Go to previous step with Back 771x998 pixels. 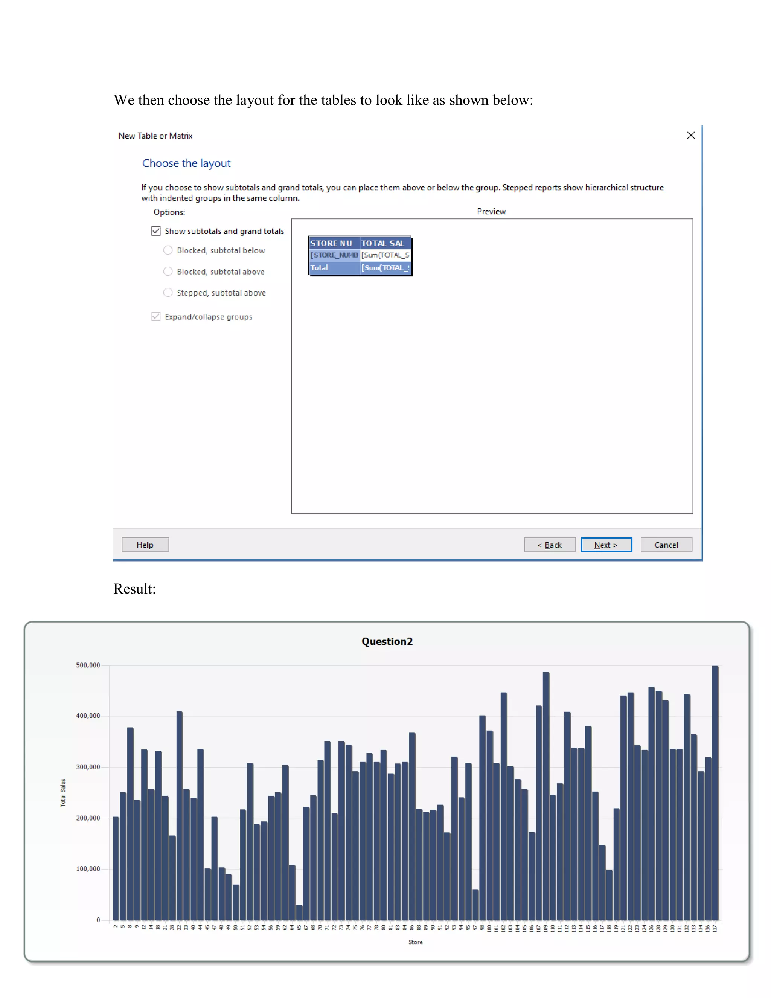(550, 545)
